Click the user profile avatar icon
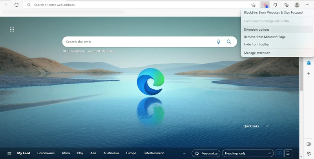Viewport: 314px width, 159px height. (x=297, y=5)
